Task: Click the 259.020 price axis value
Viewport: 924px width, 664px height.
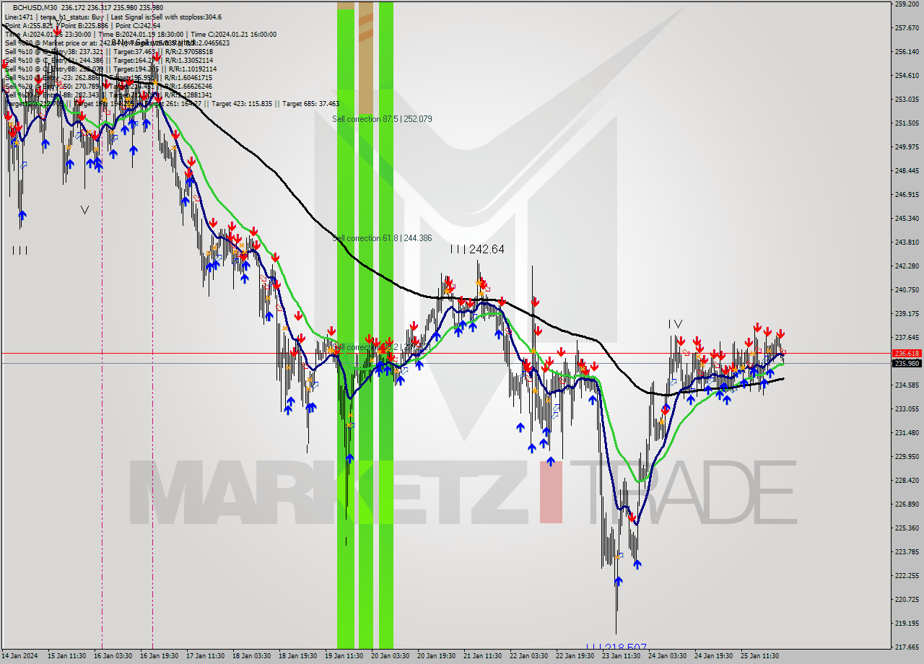Action: click(x=907, y=4)
